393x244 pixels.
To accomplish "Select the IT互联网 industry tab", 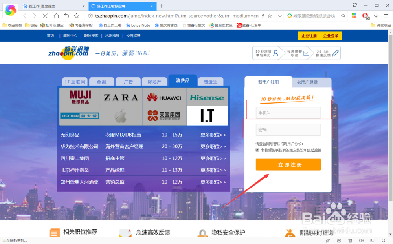I will [x=75, y=82].
